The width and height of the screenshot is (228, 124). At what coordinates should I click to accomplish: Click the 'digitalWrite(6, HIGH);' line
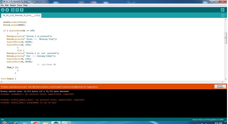19,62
